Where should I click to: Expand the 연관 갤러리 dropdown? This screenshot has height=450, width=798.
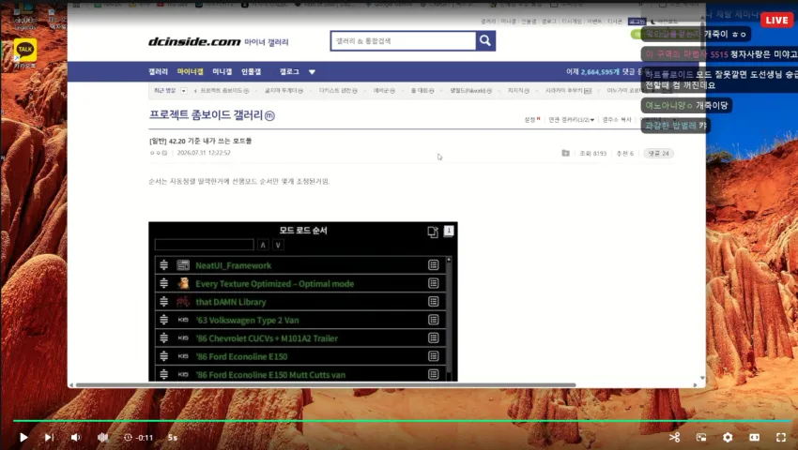coord(571,120)
